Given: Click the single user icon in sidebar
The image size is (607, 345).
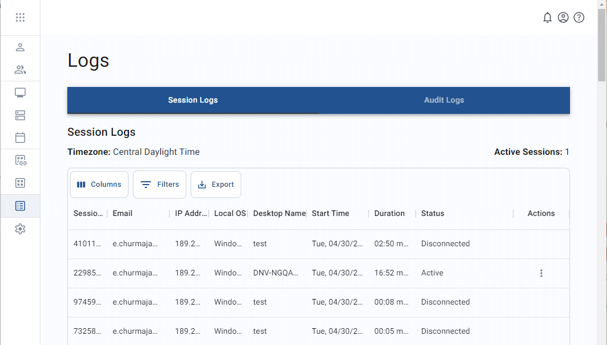Looking at the screenshot, I should pyautogui.click(x=20, y=47).
